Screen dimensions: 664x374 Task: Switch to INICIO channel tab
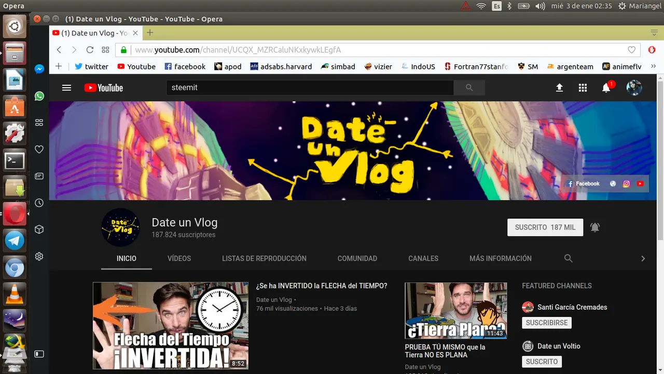click(x=127, y=258)
